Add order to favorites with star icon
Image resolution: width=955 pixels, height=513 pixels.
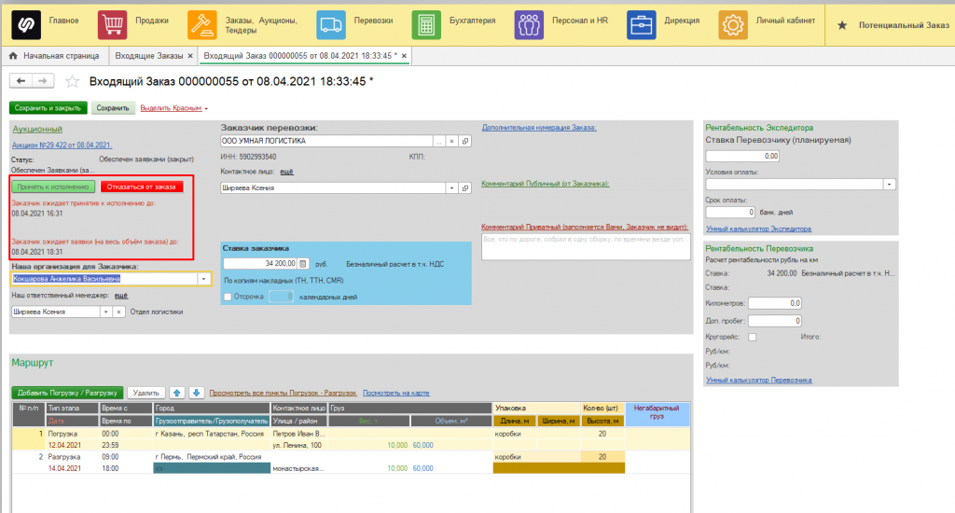coord(73,81)
